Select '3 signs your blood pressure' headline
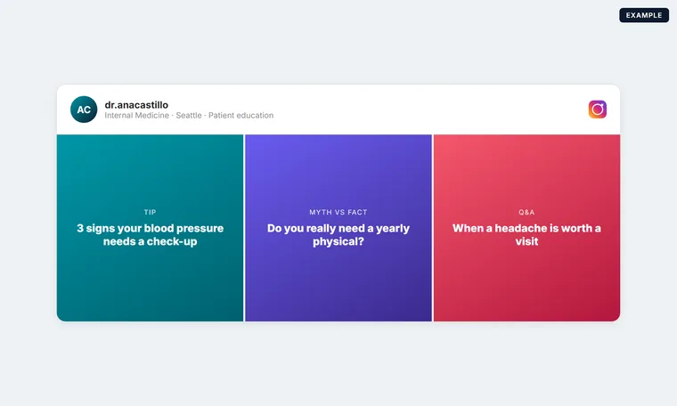 point(150,228)
